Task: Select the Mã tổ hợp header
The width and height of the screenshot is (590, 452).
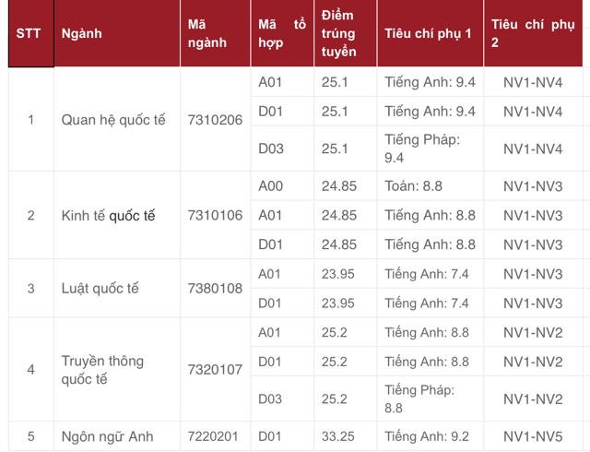Action: (x=281, y=34)
